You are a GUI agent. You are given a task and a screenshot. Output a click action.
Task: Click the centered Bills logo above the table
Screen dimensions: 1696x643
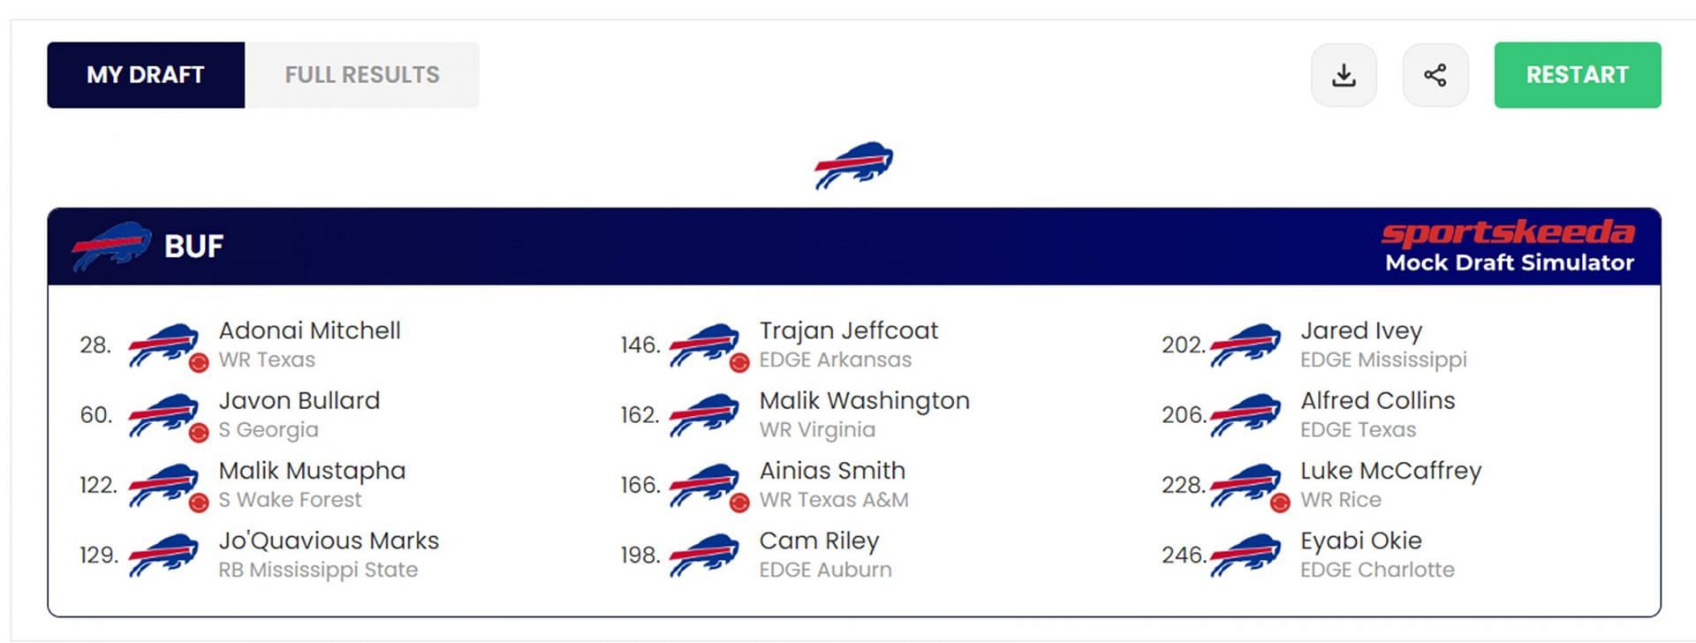(853, 165)
